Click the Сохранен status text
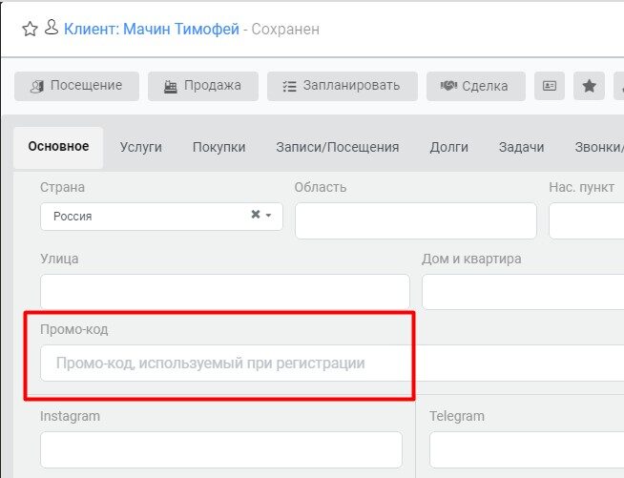This screenshot has width=624, height=478. click(x=285, y=29)
